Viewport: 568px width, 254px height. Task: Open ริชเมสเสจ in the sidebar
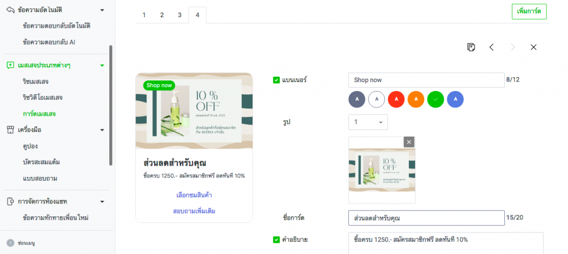(x=35, y=82)
